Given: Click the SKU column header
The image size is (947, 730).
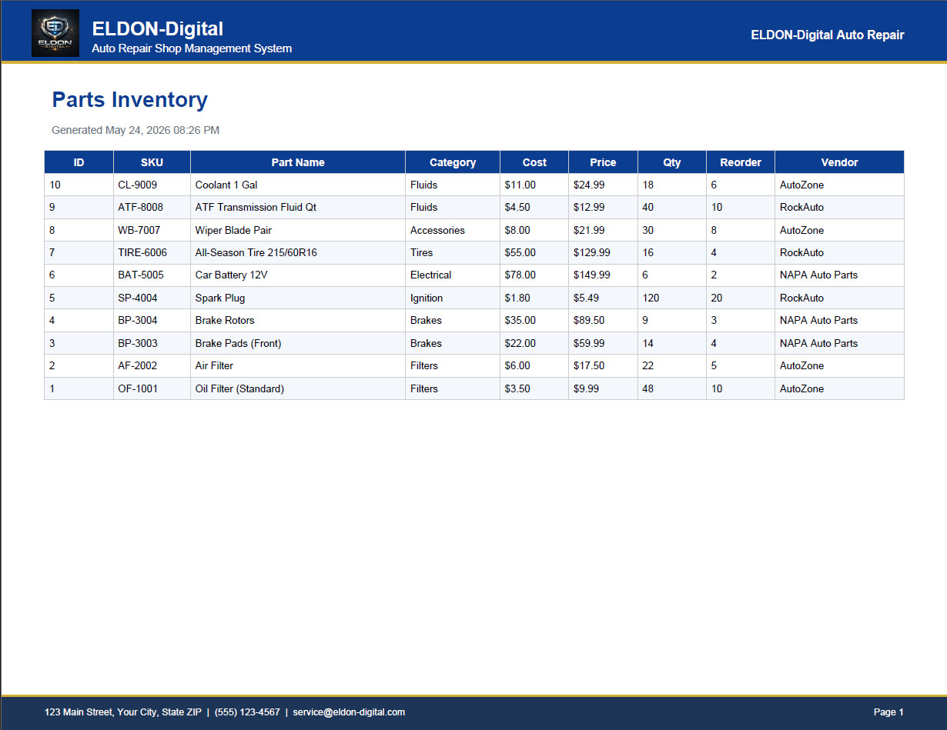Looking at the screenshot, I should pyautogui.click(x=152, y=162).
